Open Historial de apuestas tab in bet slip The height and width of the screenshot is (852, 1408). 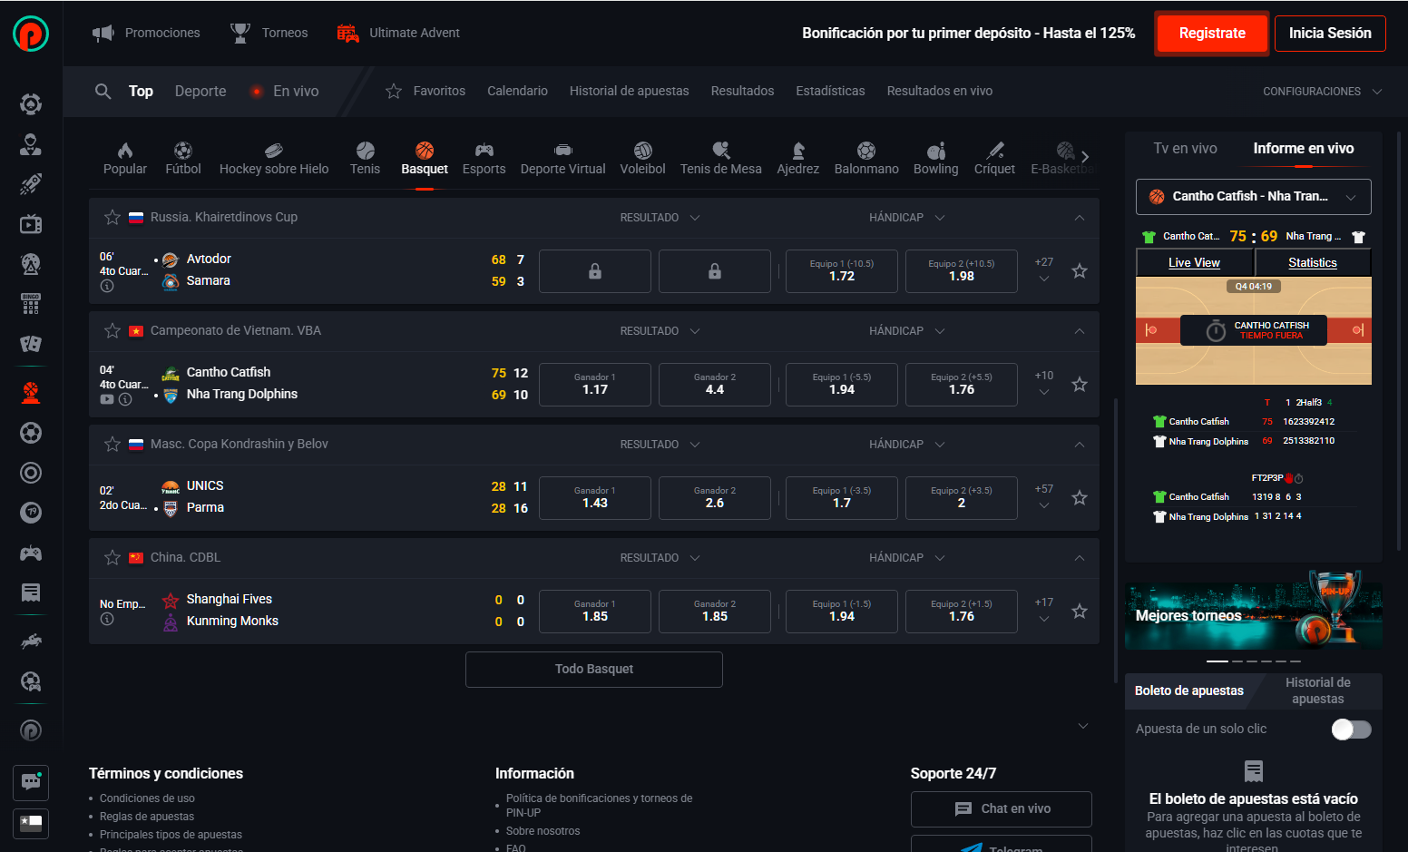coord(1318,690)
